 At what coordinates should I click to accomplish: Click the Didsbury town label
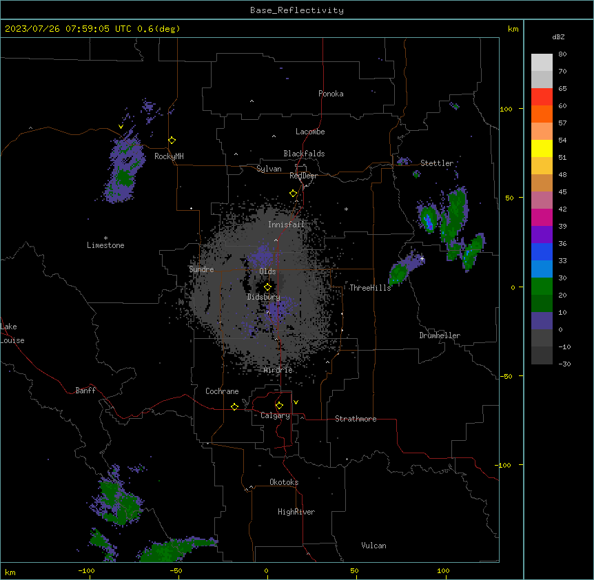click(x=264, y=297)
